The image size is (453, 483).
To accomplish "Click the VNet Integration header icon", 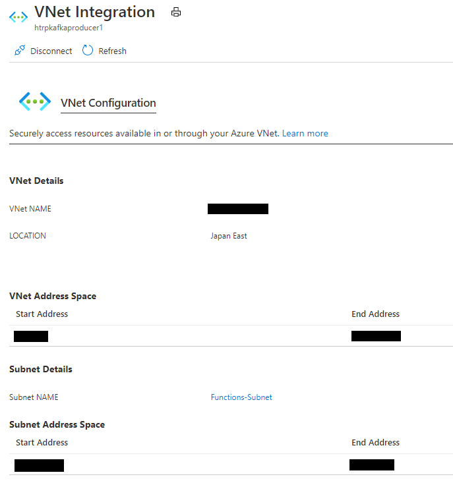I will [x=18, y=17].
